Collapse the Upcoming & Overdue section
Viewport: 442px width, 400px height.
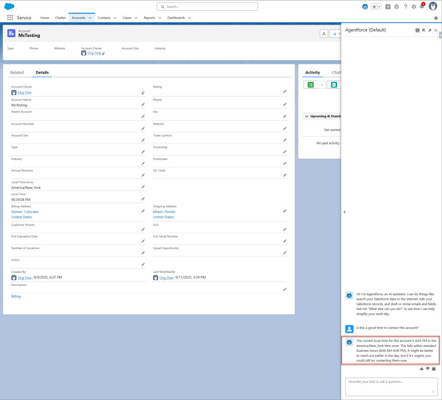coord(306,116)
